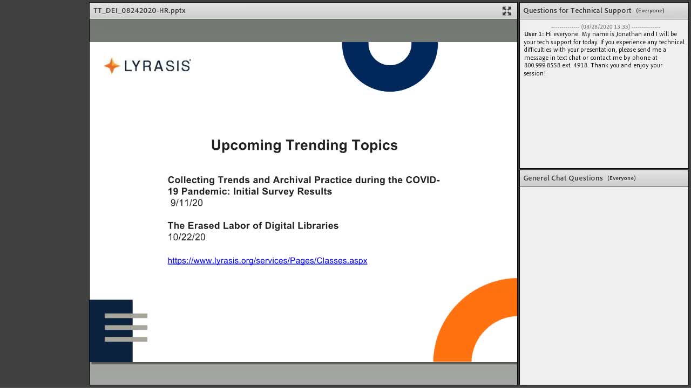Select the Questions for Technical Support header
Screen dimensions: 691x388
pyautogui.click(x=577, y=10)
